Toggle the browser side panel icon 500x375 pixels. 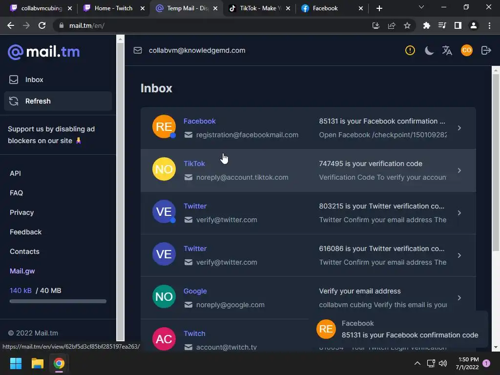[x=458, y=25]
